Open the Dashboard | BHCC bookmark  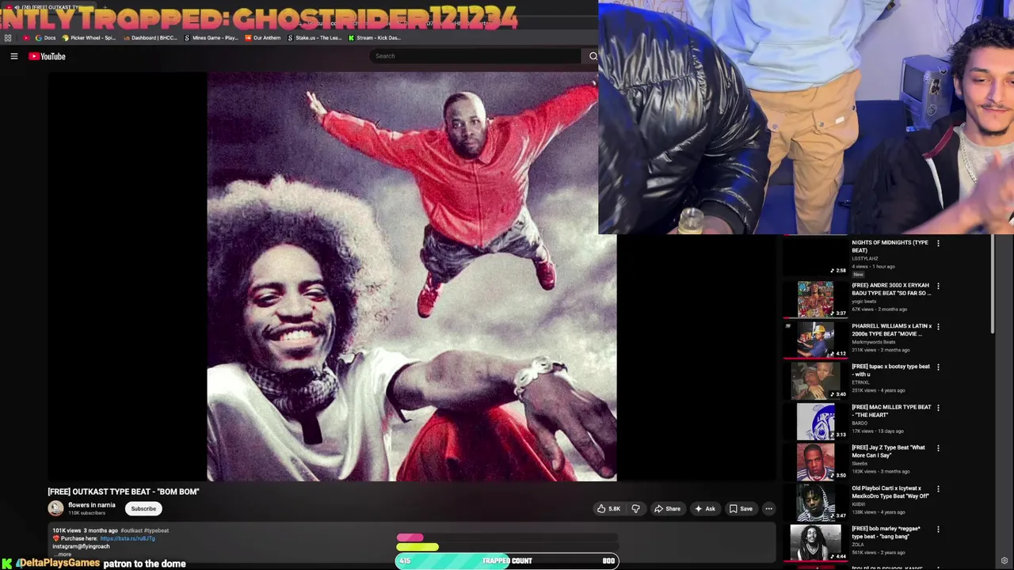click(x=150, y=38)
